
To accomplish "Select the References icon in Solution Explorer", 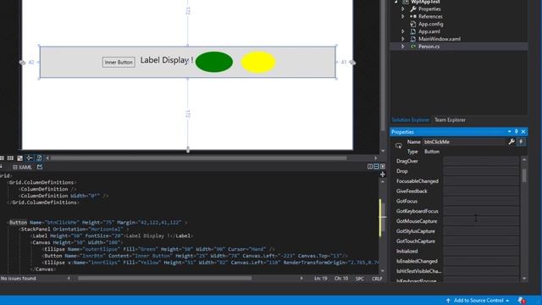I will 412,16.
